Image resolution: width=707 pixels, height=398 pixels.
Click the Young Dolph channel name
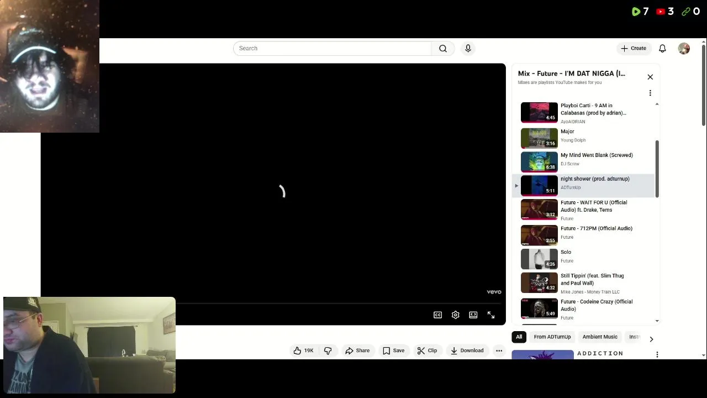pos(573,140)
